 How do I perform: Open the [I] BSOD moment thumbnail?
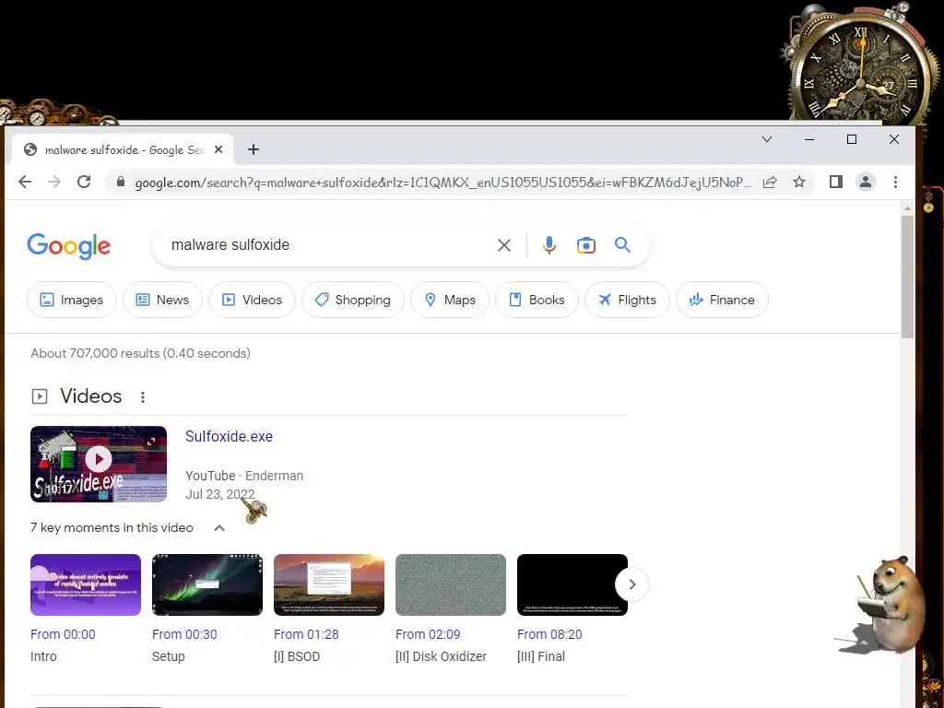pyautogui.click(x=329, y=584)
